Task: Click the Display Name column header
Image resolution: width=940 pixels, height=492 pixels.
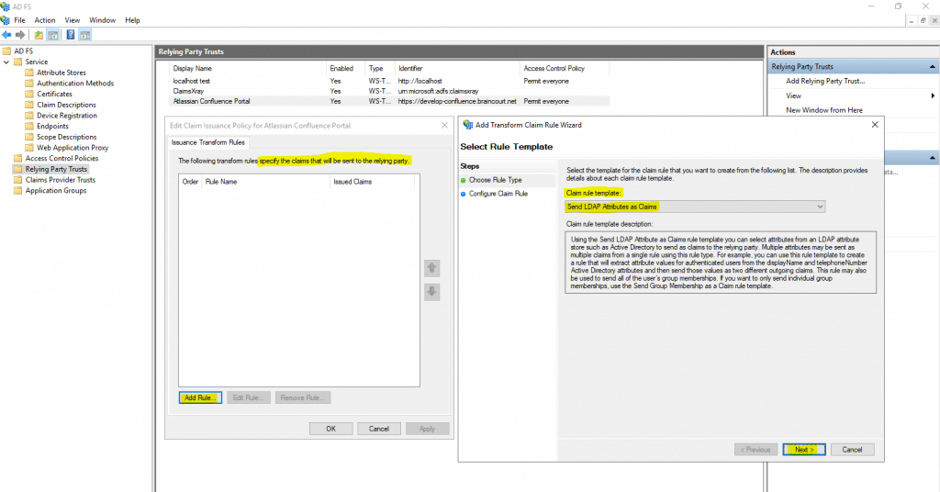Action: (248, 68)
